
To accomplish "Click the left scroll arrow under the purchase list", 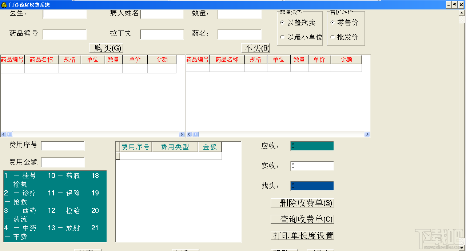I will tap(3, 134).
